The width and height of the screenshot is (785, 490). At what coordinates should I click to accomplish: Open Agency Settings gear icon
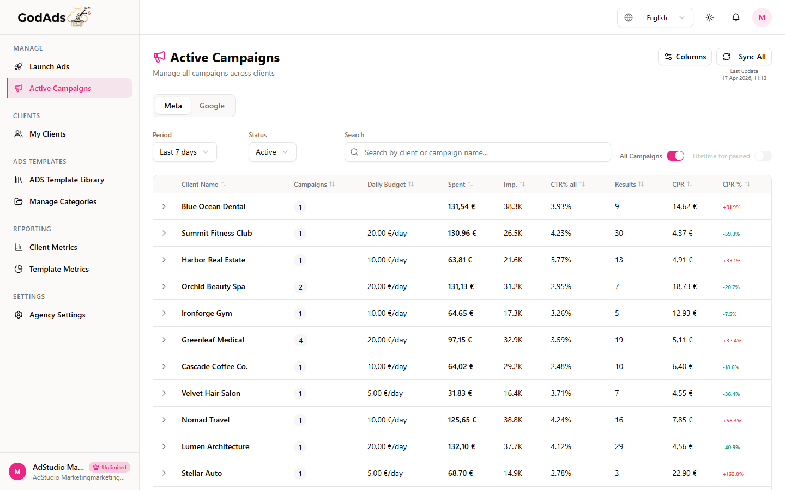click(18, 315)
